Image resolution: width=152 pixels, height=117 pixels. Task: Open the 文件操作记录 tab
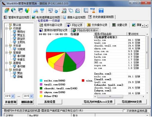click(97, 25)
